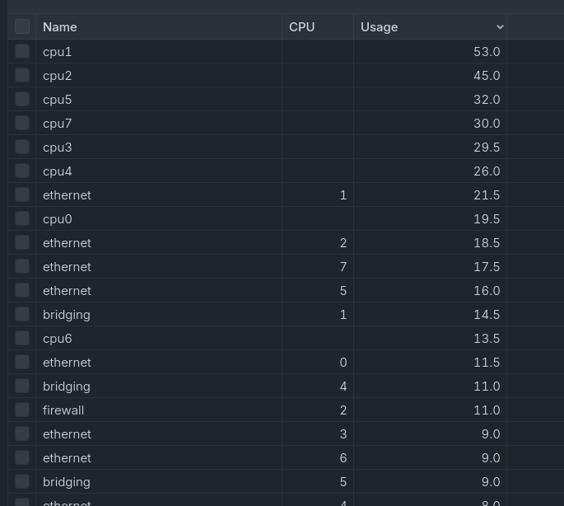Click the ethernet row with usage 17.5
This screenshot has width=564, height=506.
coord(67,267)
